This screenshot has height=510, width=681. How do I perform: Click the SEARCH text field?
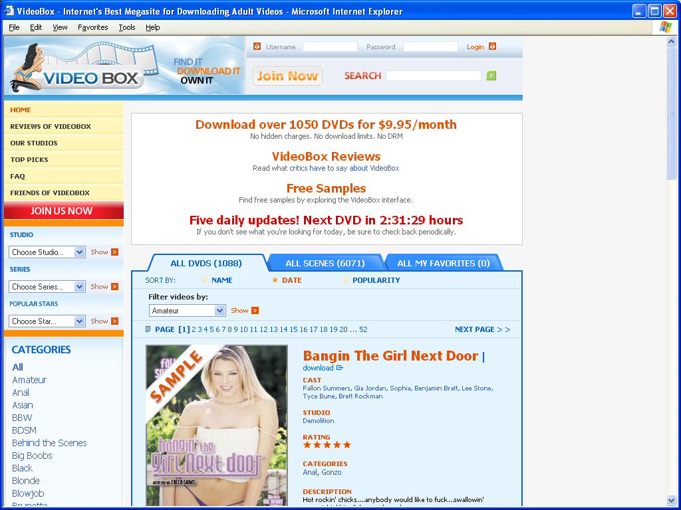(434, 76)
